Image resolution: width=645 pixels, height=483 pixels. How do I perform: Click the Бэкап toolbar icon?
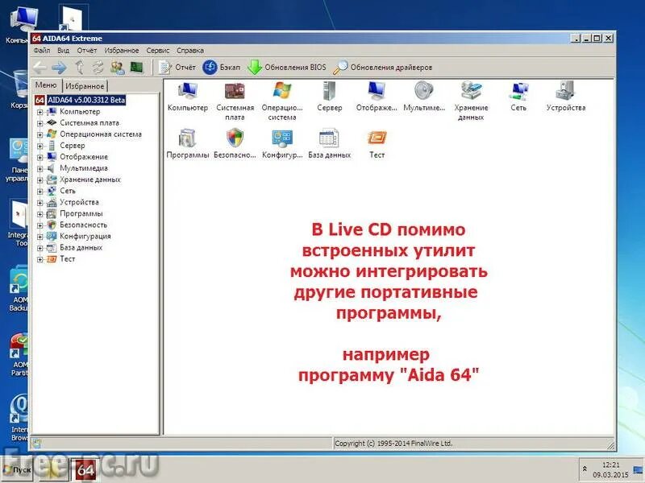point(220,66)
